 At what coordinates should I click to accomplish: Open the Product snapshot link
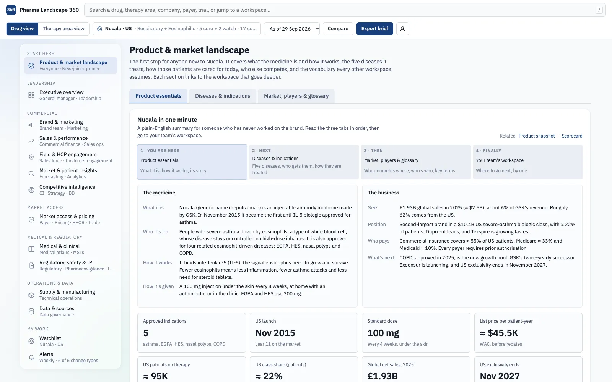coord(537,136)
